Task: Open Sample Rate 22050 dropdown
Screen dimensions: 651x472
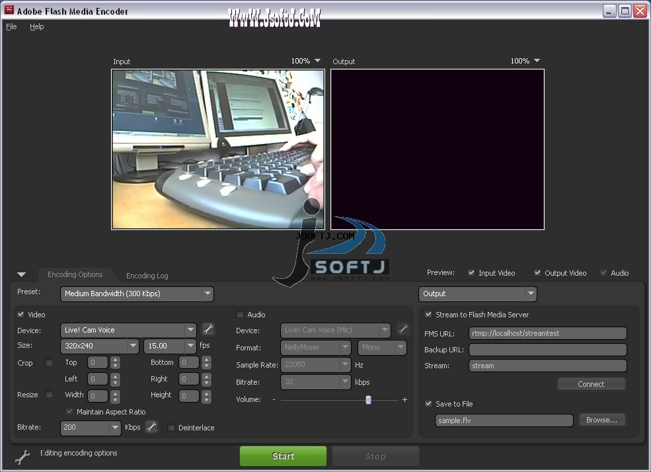Action: coord(316,364)
